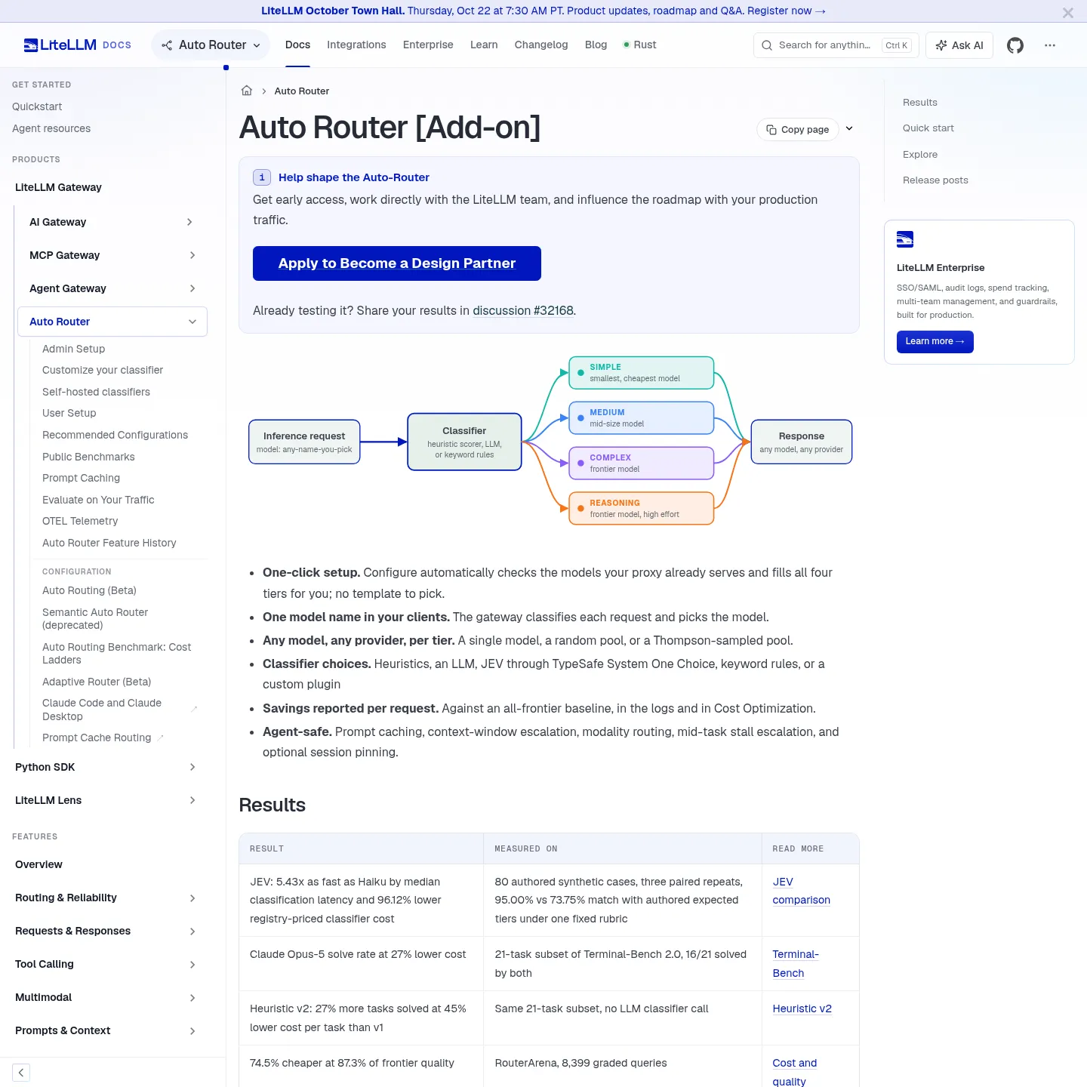Screen dimensions: 1087x1087
Task: Open Admin Setup in sidebar
Action: (x=73, y=349)
